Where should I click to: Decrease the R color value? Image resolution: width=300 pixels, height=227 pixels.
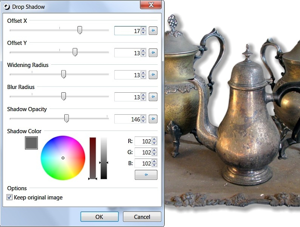click(154, 143)
